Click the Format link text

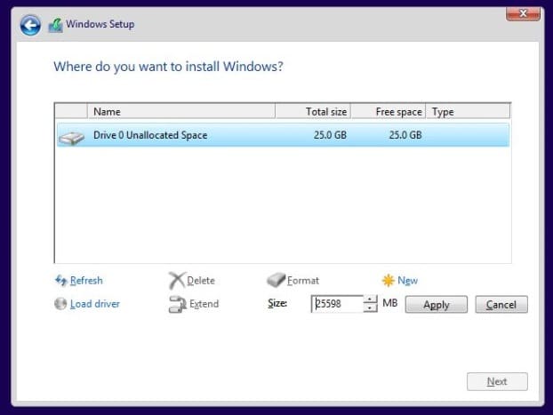303,280
